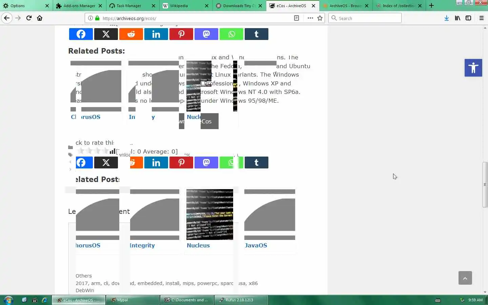Open Rufus 2.18.1213 from the taskbar

[x=241, y=300]
